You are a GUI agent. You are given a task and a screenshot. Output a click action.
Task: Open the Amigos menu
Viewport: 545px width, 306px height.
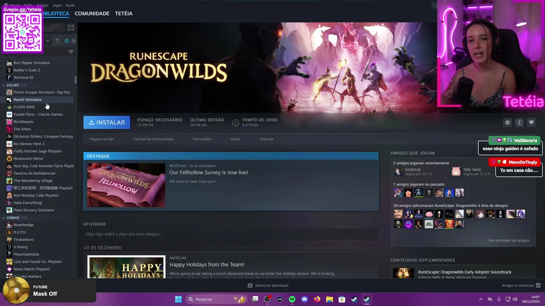(x=43, y=5)
